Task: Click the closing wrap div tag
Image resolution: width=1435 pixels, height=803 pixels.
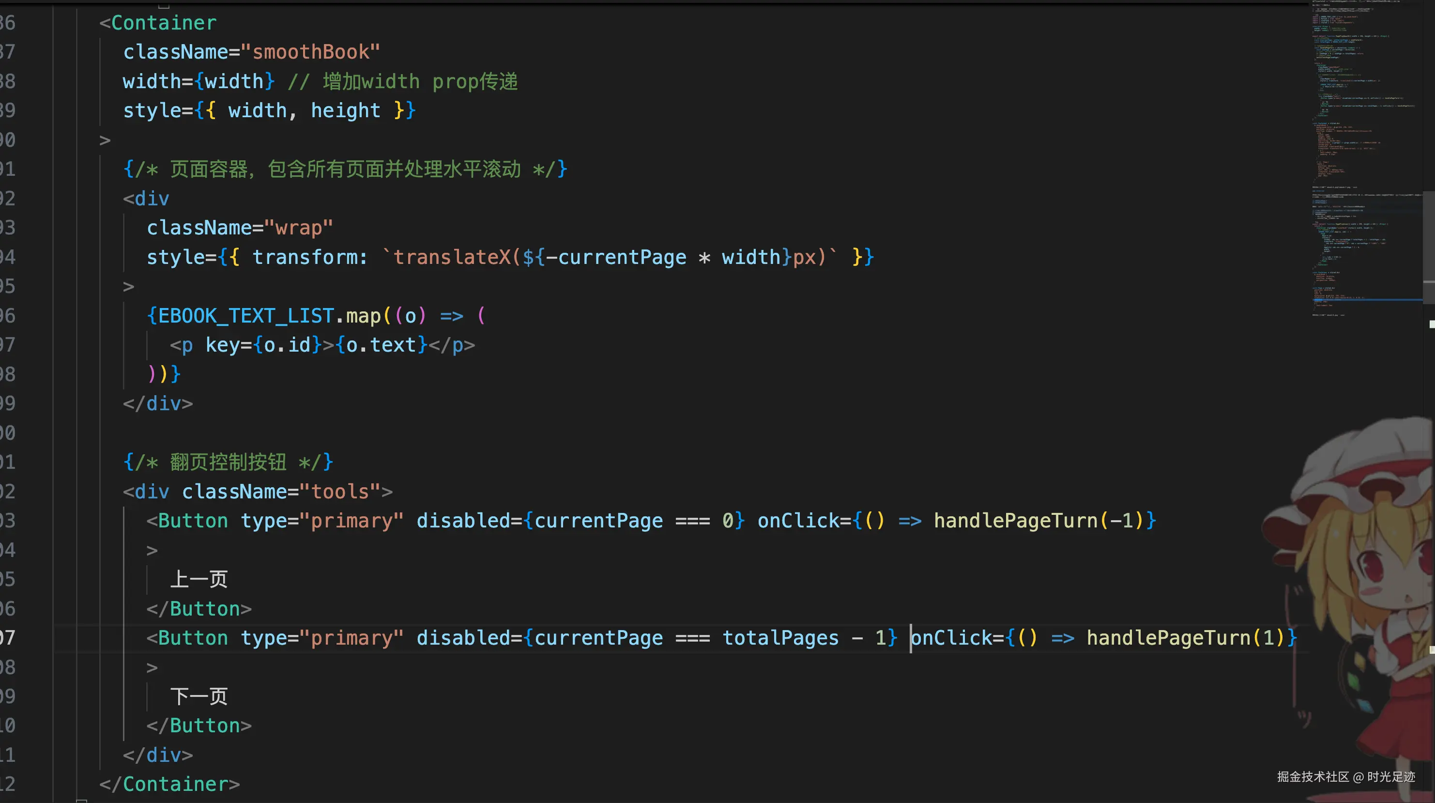Action: (158, 403)
